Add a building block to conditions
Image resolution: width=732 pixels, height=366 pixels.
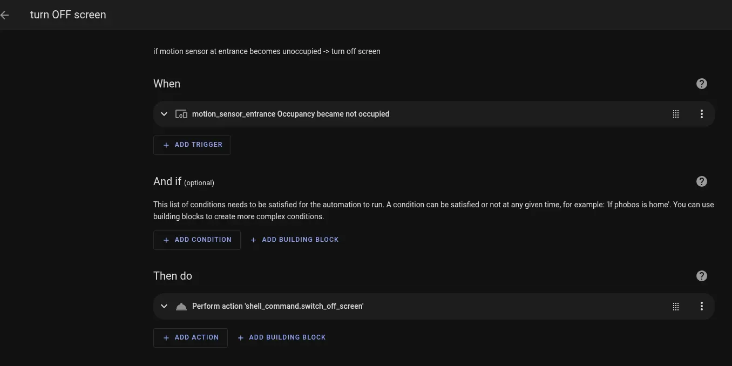(x=295, y=240)
